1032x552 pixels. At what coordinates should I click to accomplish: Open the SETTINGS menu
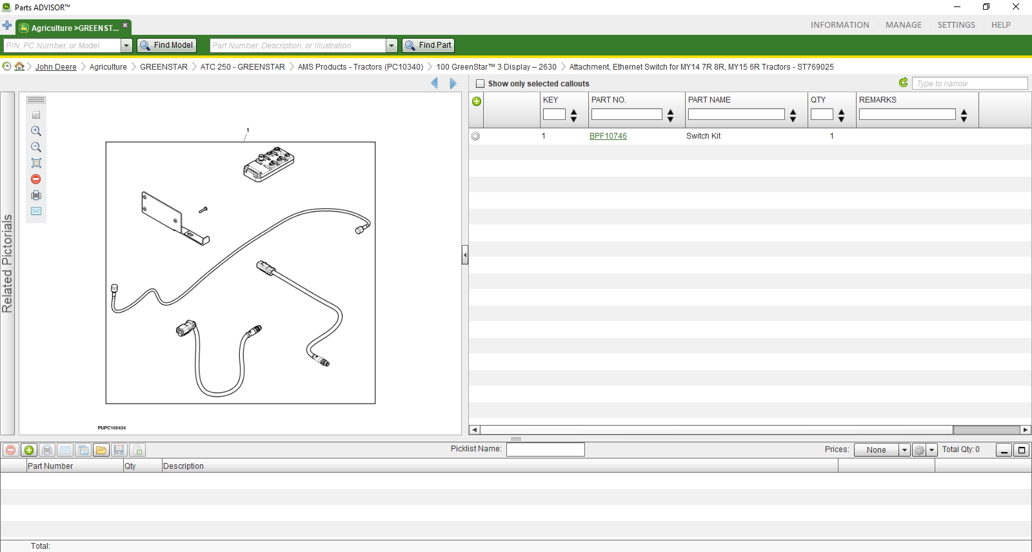pos(956,25)
